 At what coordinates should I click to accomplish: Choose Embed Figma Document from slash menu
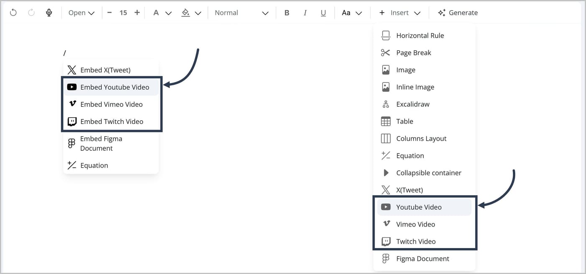pyautogui.click(x=111, y=143)
